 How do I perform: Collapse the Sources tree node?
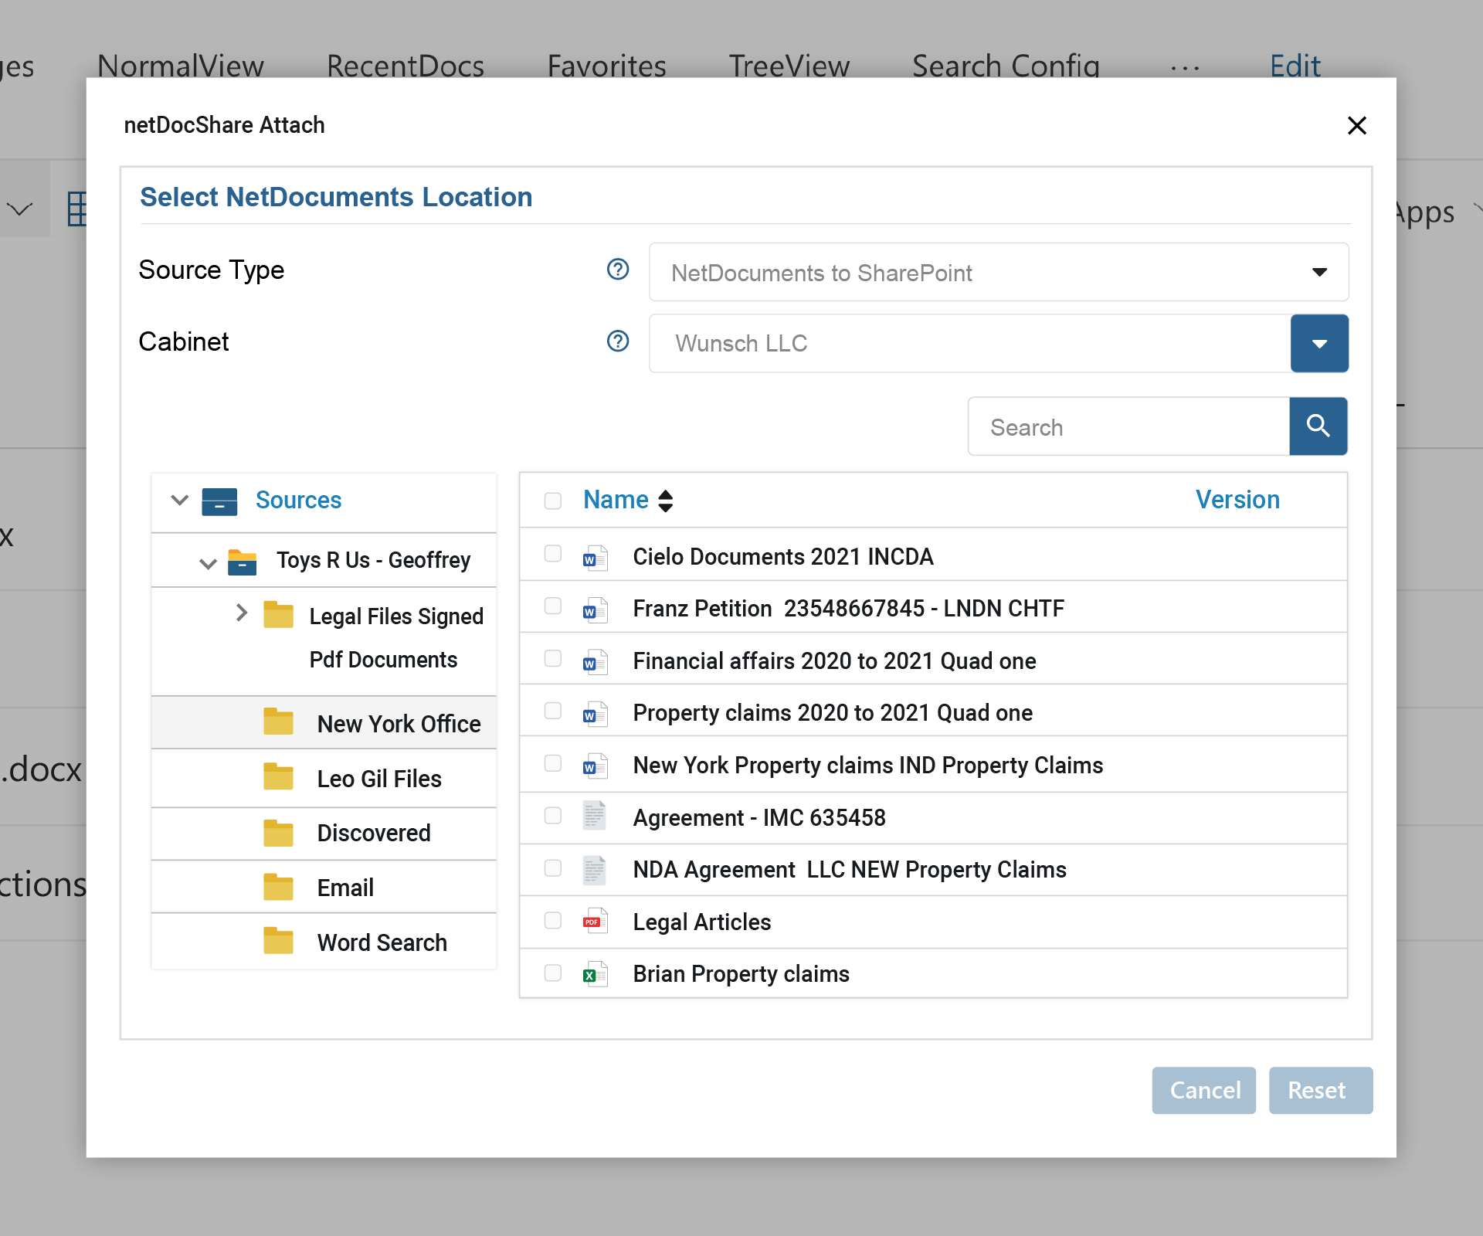180,500
